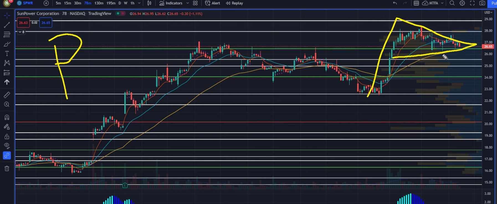The width and height of the screenshot is (497, 204).
Task: Switch to the 5m timeframe
Action: pos(58,3)
